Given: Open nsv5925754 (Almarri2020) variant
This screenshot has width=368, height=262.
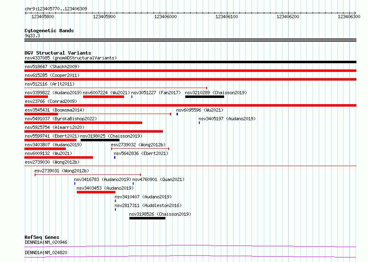Looking at the screenshot, I should (55, 127).
